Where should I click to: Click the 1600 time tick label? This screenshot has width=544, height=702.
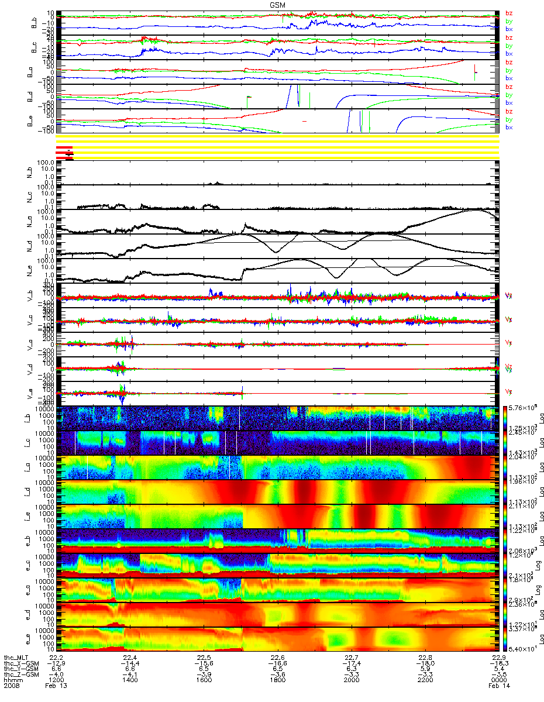coord(204,681)
